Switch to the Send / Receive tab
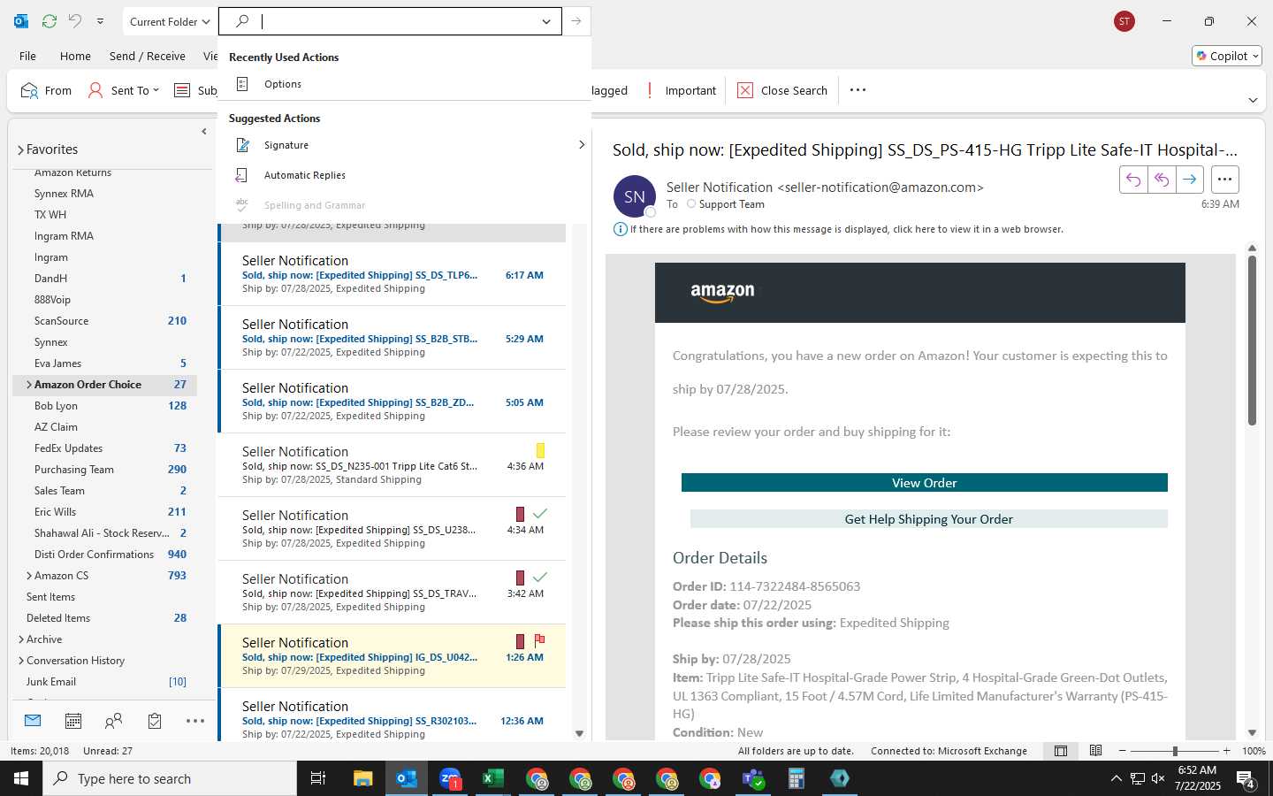 [x=148, y=56]
